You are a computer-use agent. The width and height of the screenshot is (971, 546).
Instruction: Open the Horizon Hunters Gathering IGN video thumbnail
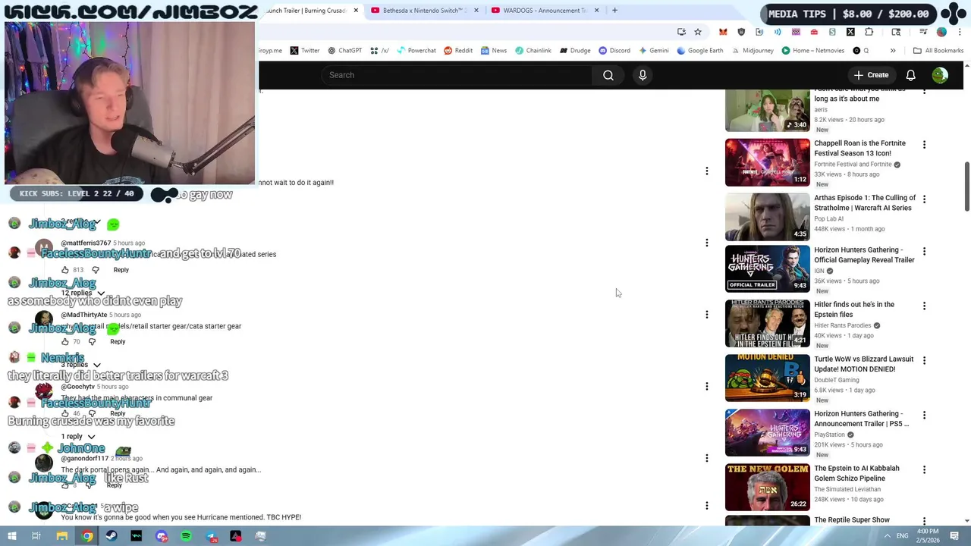pyautogui.click(x=767, y=269)
